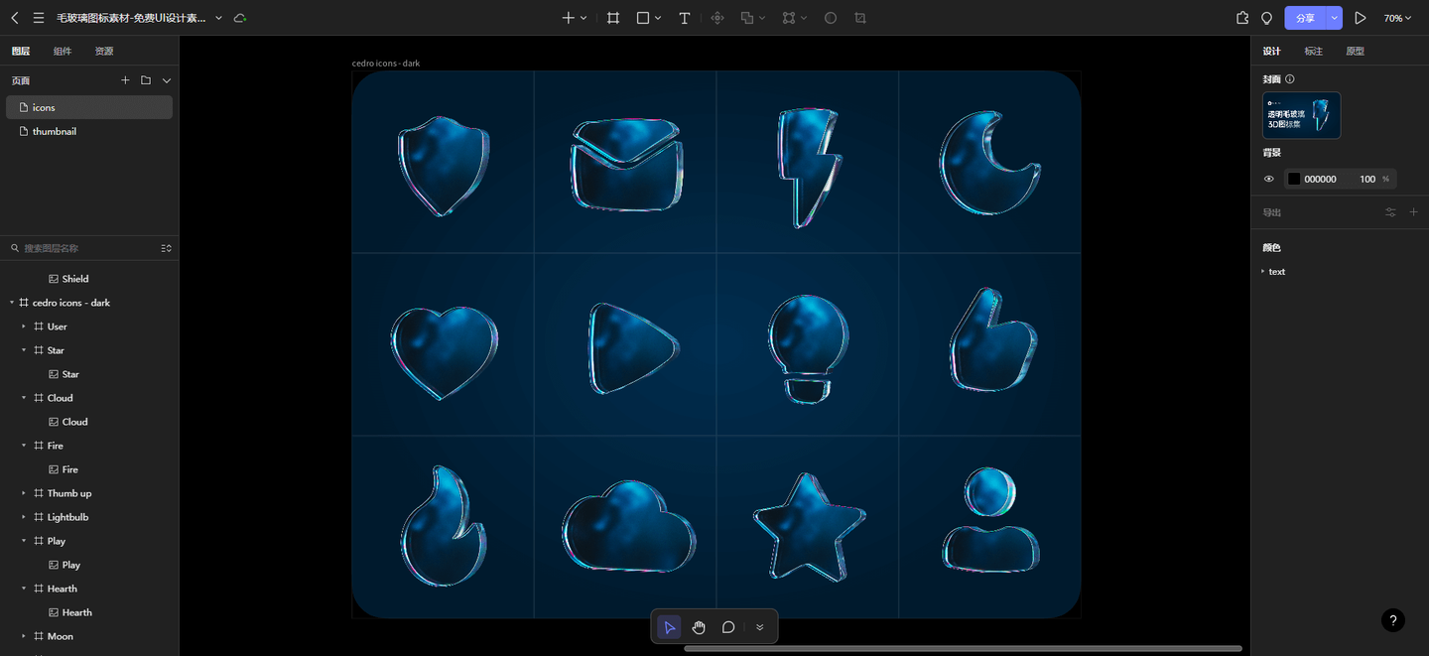Screen dimensions: 1429x656
Task: Select the Frame tool in top toolbar
Action: (613, 18)
